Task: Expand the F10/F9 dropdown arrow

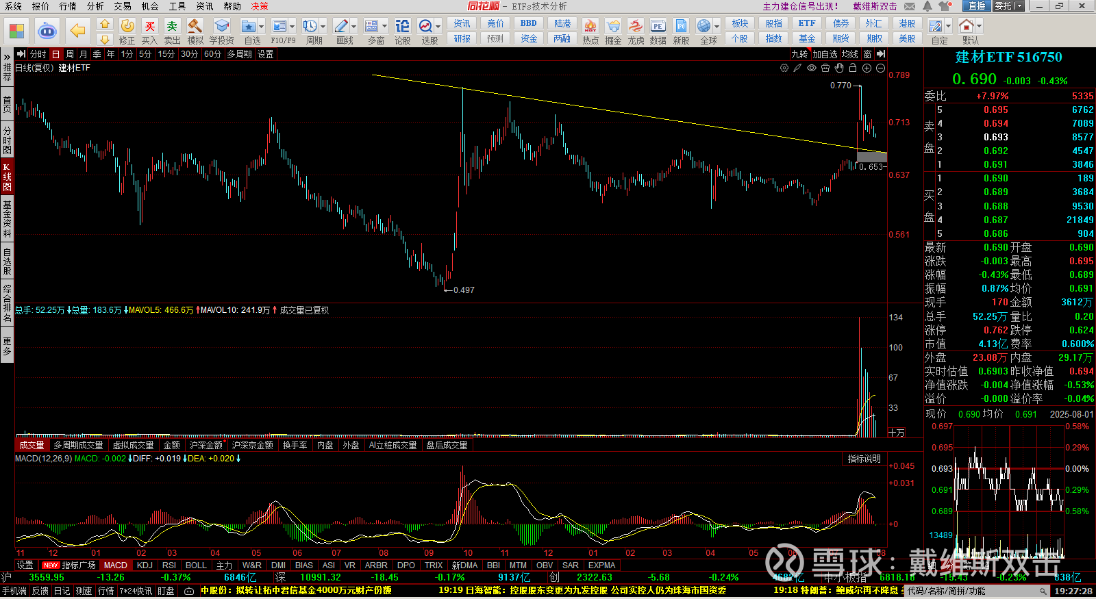Action: coord(292,27)
